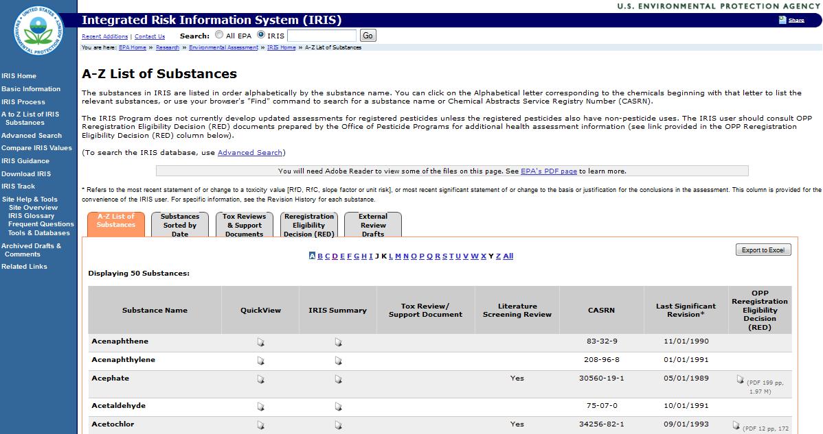Click CASRN cell 83-32-9
The image size is (823, 434).
coord(602,341)
